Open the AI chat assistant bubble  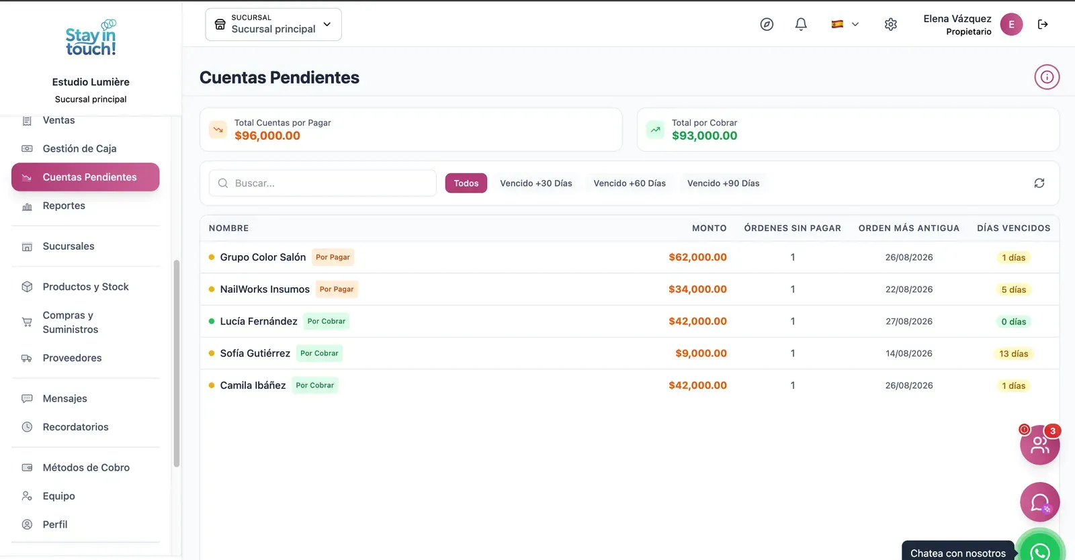[x=1040, y=502]
